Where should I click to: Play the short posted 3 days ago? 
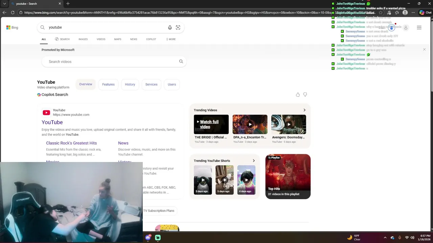coord(203,180)
